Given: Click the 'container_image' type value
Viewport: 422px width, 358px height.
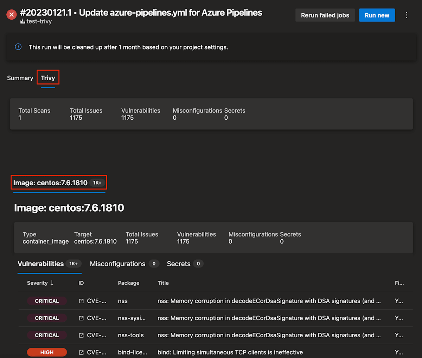Looking at the screenshot, I should pyautogui.click(x=46, y=241).
